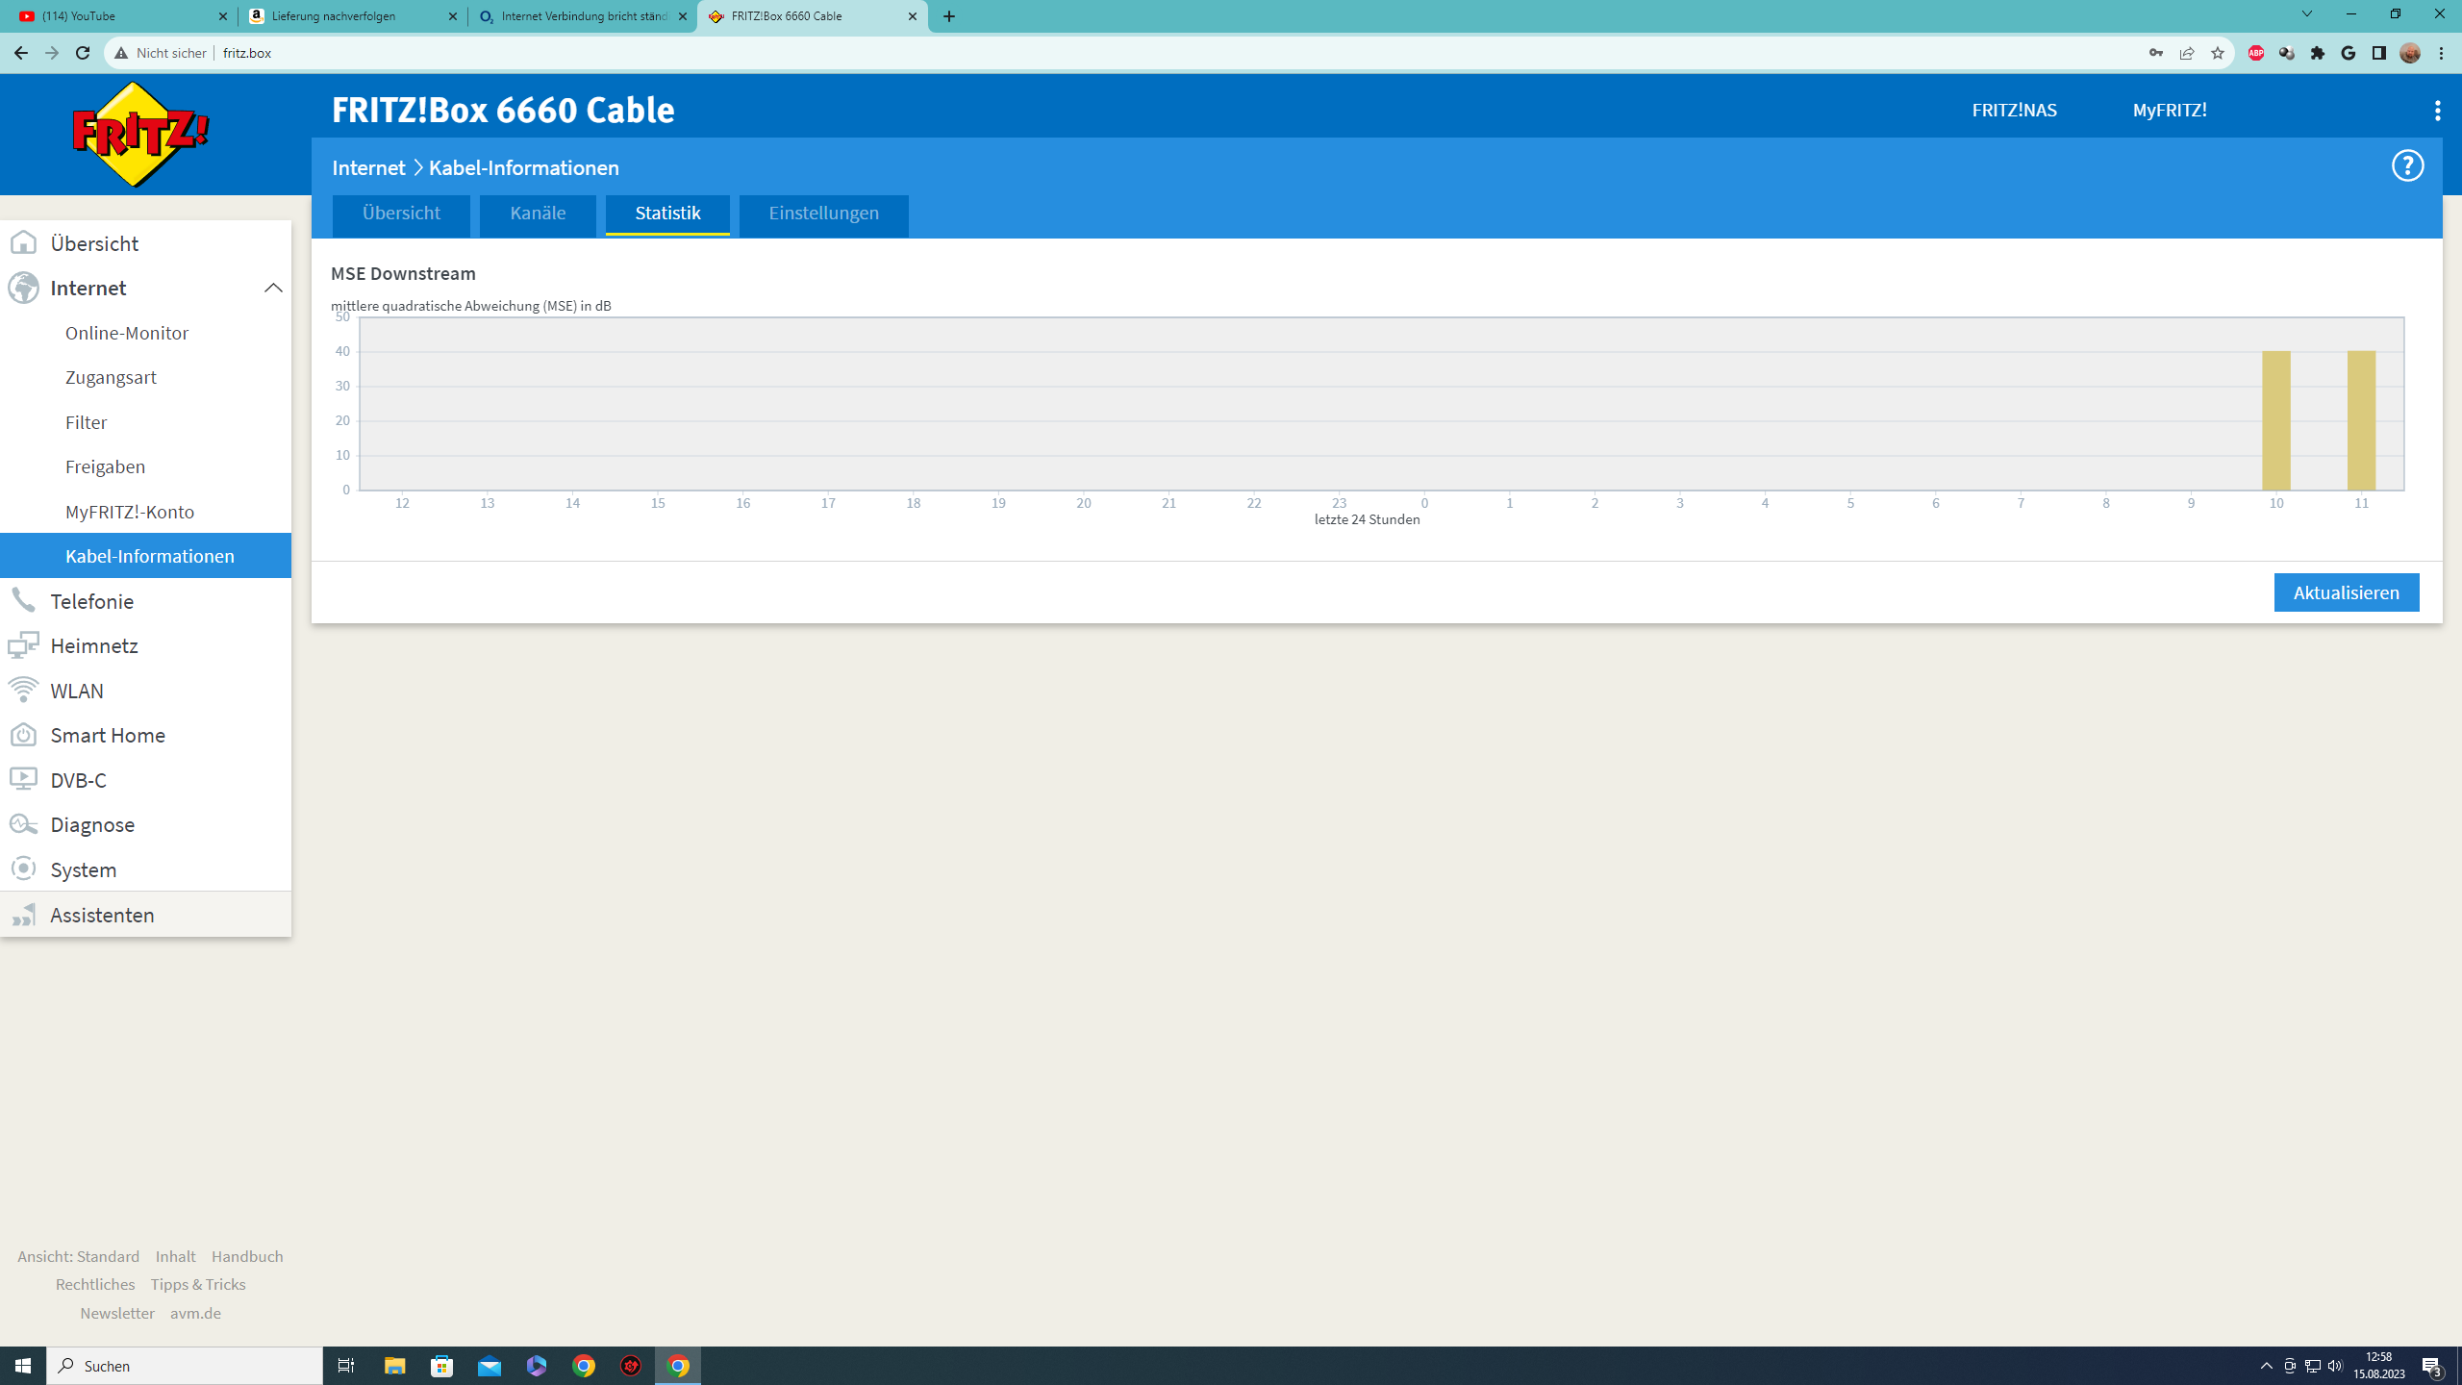The width and height of the screenshot is (2462, 1385).
Task: Click Ansicht: Standard footer link
Action: point(78,1256)
